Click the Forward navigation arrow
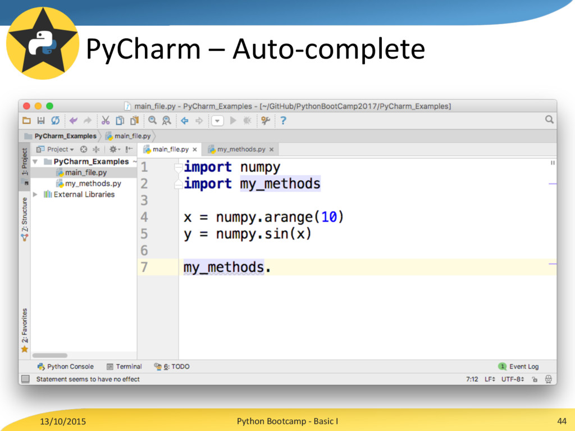 tap(199, 121)
